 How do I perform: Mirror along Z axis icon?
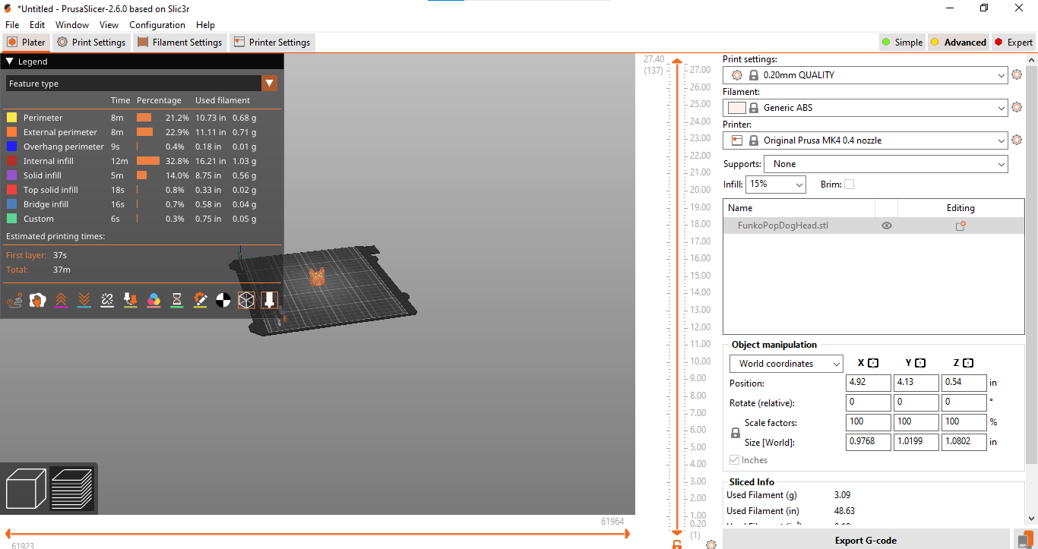point(967,364)
